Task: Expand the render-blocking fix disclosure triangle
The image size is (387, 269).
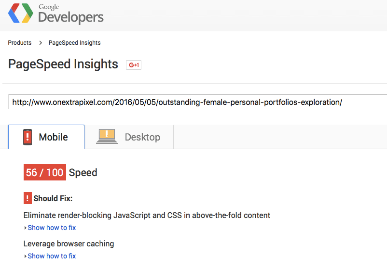Action: [25, 228]
